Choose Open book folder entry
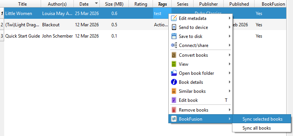The width and height of the screenshot is (293, 136). point(200,73)
